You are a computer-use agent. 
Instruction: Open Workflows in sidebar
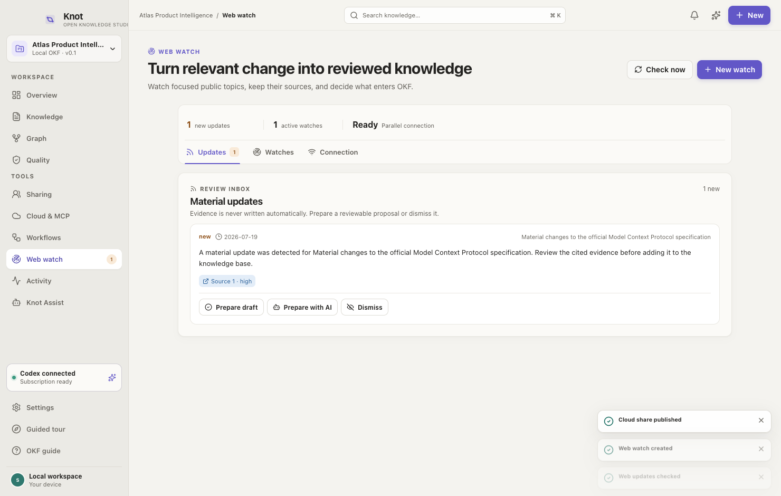click(64, 237)
